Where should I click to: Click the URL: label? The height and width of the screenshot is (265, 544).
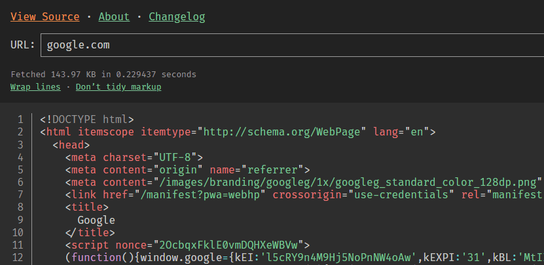22,44
